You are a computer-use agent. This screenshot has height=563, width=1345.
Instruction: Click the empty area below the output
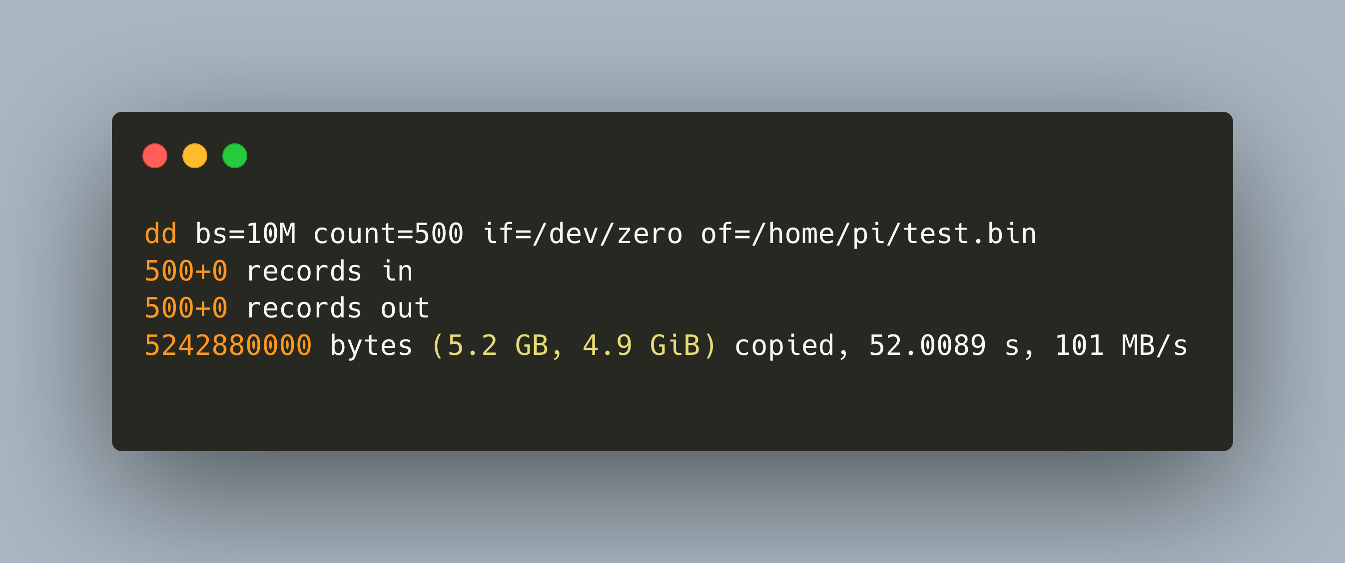click(672, 407)
